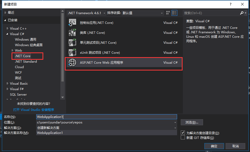Select xUnit 测试项目 (.NET Core) text
250x152 pixels.
pos(100,52)
